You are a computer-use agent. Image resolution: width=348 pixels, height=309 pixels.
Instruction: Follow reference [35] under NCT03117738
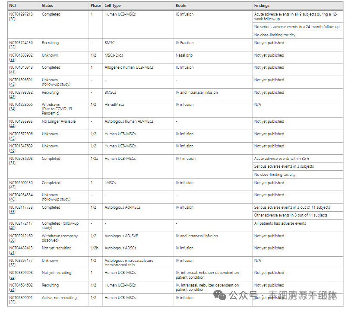click(12, 212)
